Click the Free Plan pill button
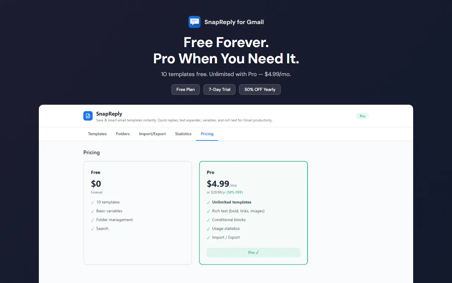The image size is (452, 283). [185, 89]
